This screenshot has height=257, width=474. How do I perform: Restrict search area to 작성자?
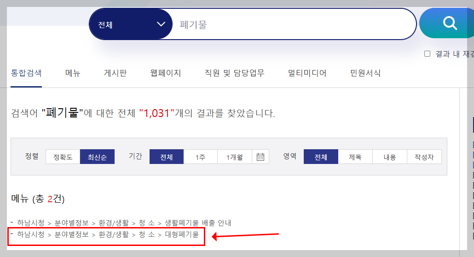[424, 157]
